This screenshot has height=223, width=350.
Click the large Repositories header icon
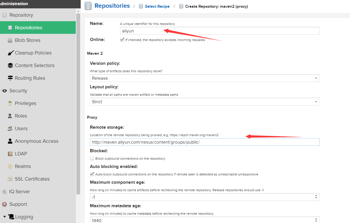point(88,6)
